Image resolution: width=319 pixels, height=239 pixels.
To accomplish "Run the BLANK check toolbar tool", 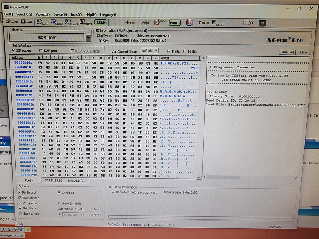I will [x=71, y=22].
